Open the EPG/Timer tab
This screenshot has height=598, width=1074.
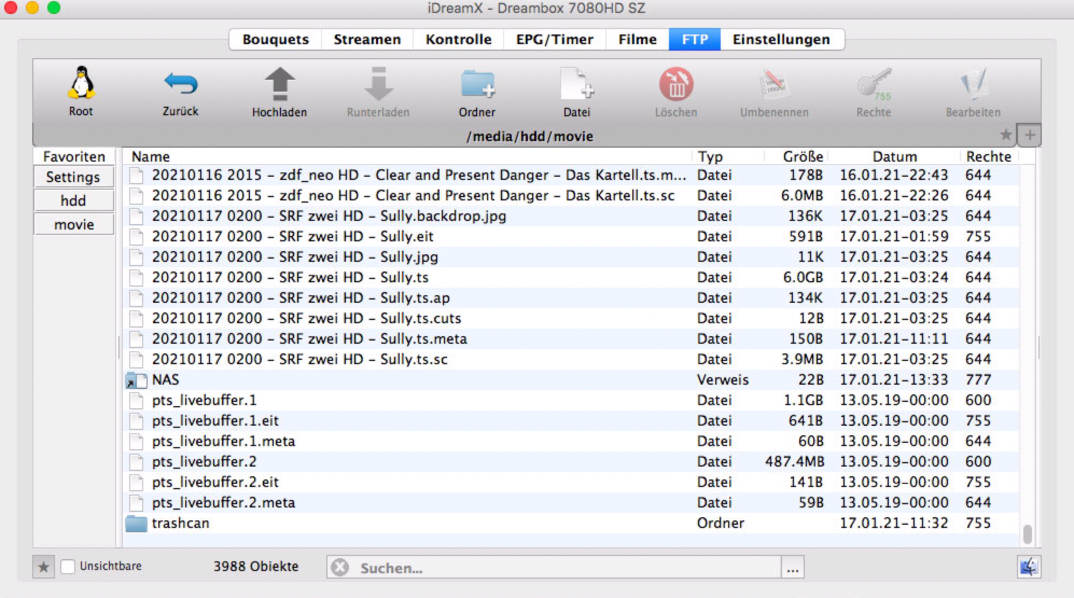pyautogui.click(x=554, y=39)
